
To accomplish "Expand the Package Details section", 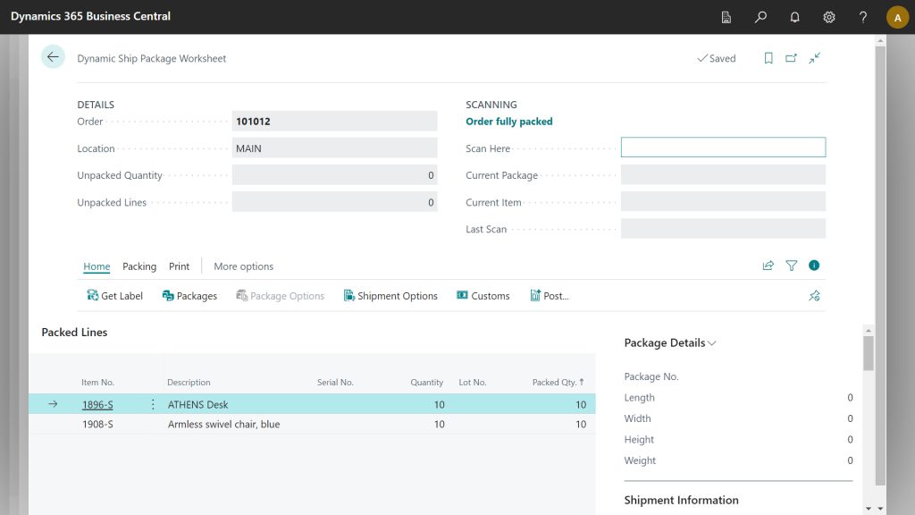I will [x=710, y=342].
